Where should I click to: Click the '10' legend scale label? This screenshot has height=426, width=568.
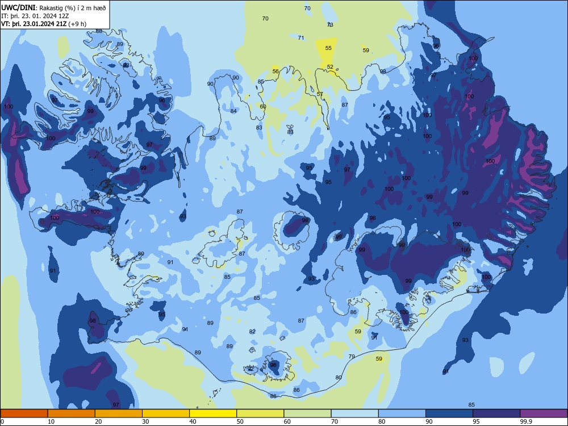click(x=51, y=421)
